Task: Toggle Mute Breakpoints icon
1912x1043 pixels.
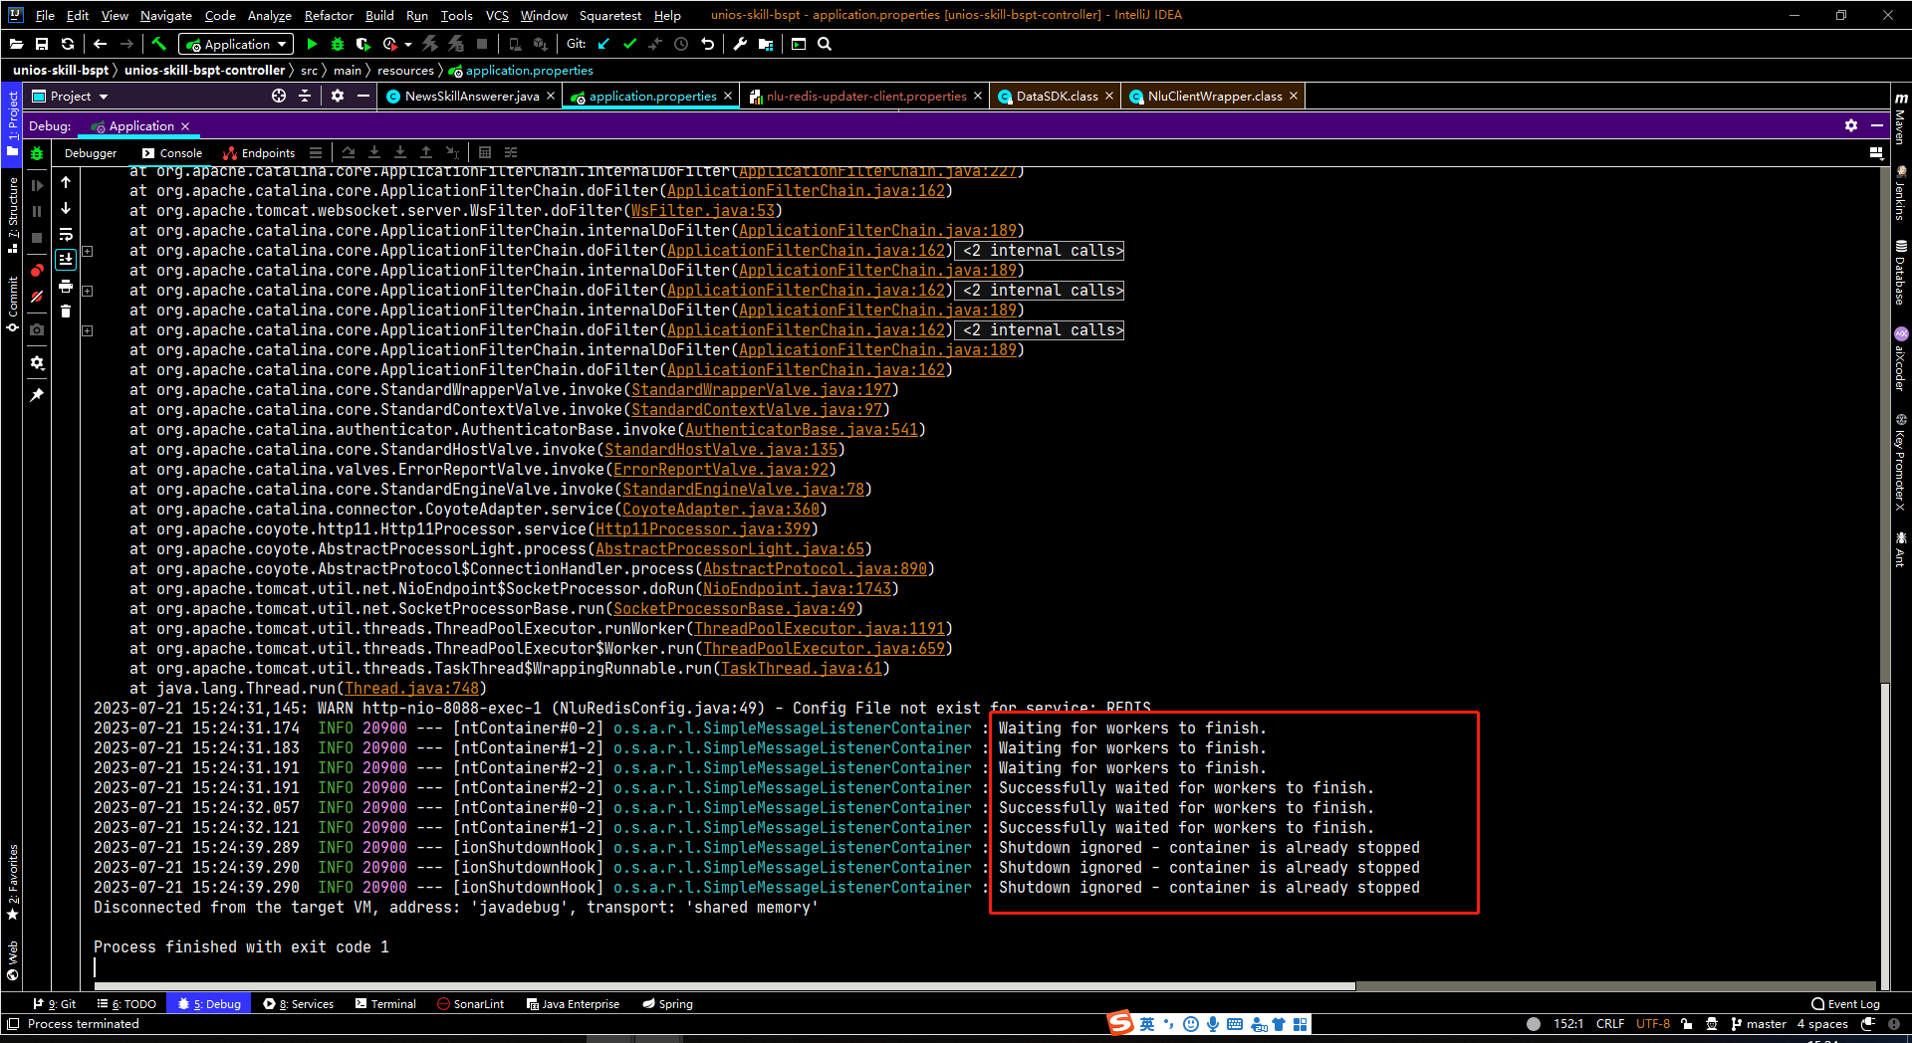Action: point(37,296)
